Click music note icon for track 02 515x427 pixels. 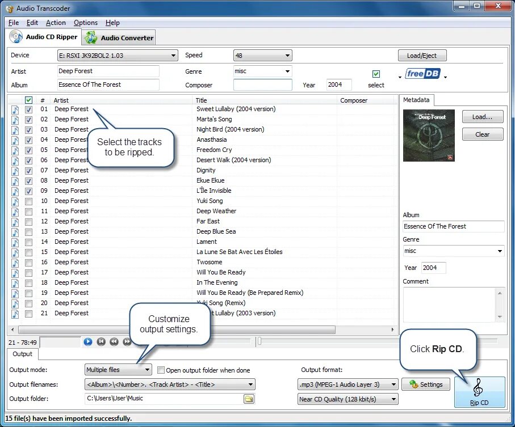(15, 120)
